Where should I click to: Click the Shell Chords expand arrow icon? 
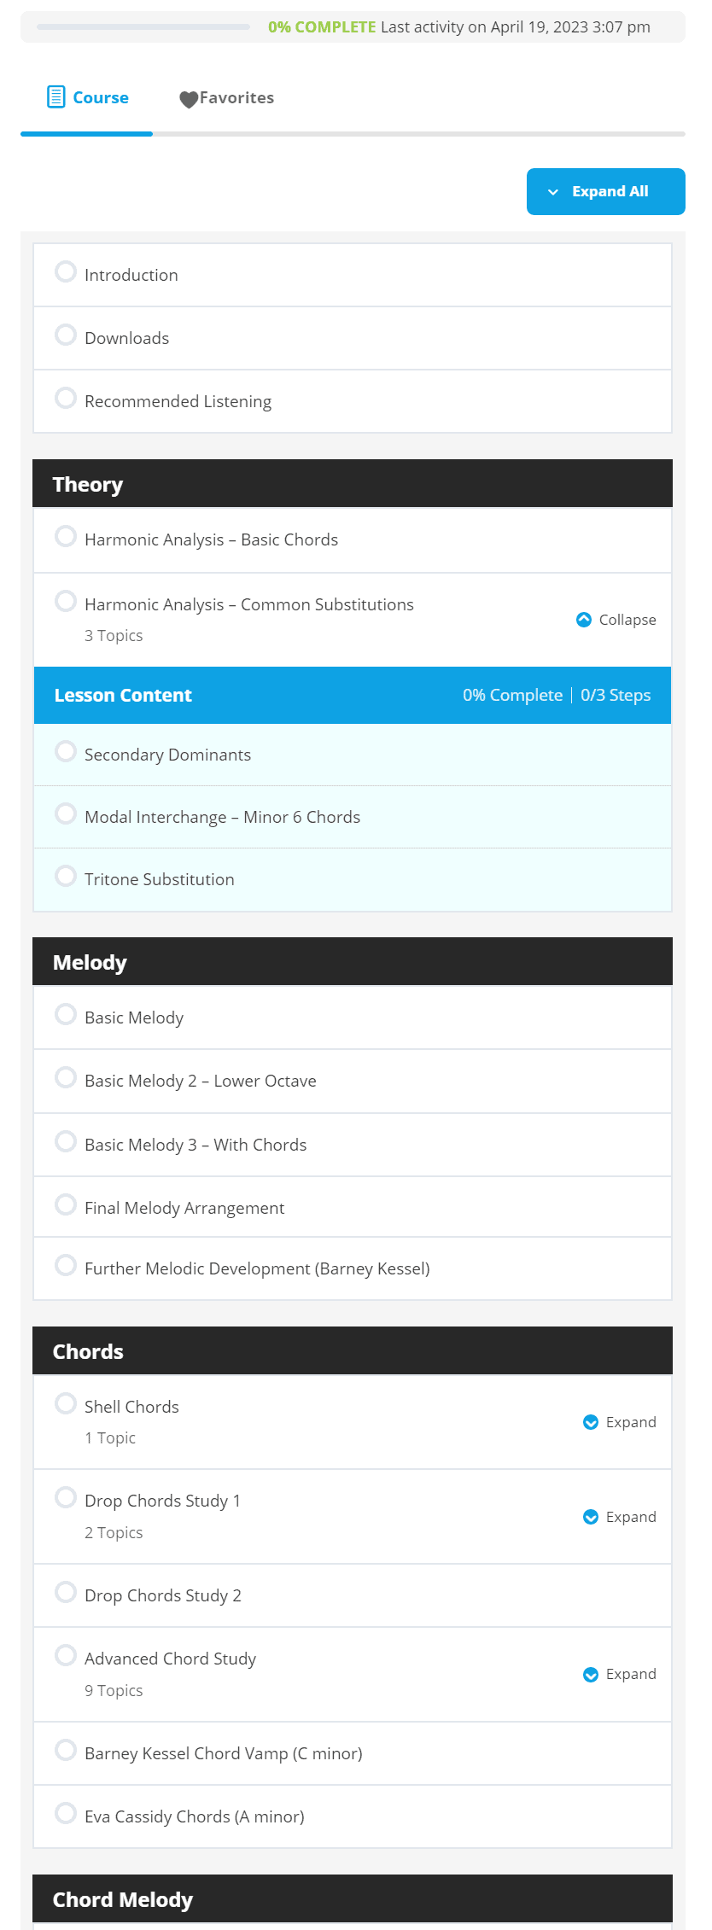tap(591, 1422)
